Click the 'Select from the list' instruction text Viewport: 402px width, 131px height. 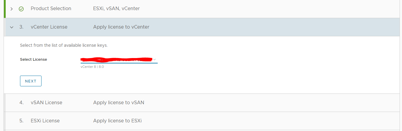pos(64,46)
